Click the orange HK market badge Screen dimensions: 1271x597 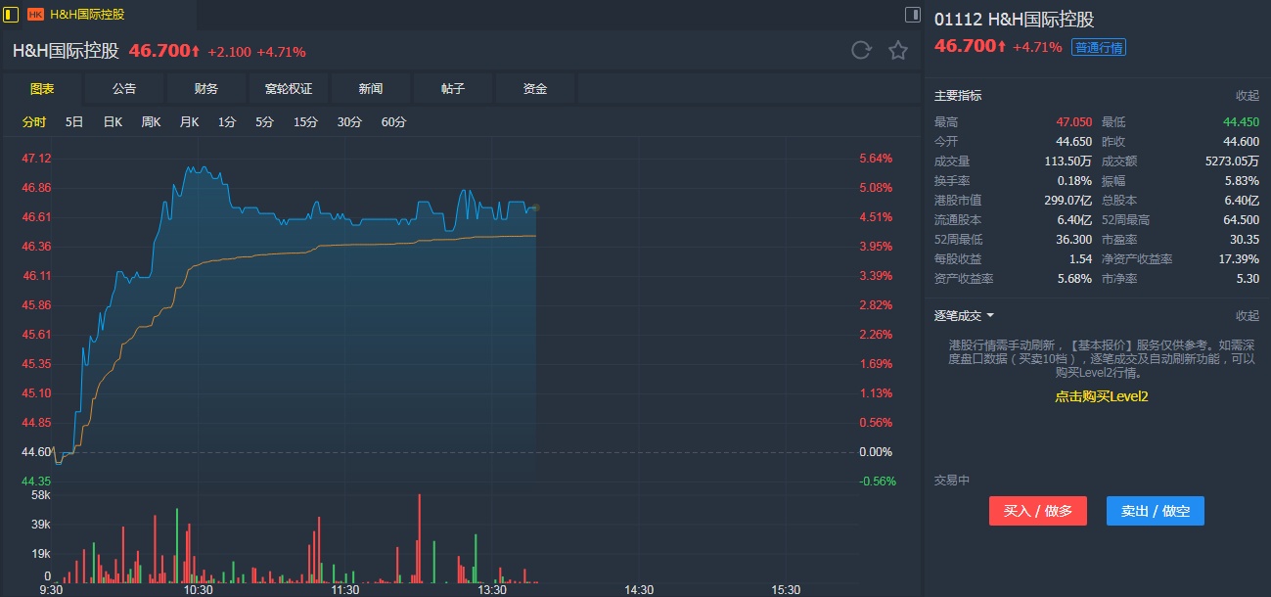tap(35, 15)
